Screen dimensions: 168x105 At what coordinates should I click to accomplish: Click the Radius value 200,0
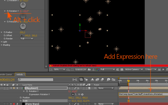pyautogui.click(x=22, y=32)
